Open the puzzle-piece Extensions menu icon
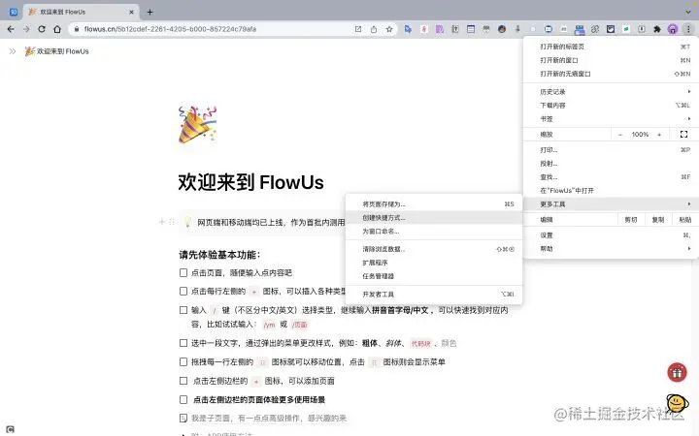This screenshot has height=436, width=699. (x=657, y=29)
